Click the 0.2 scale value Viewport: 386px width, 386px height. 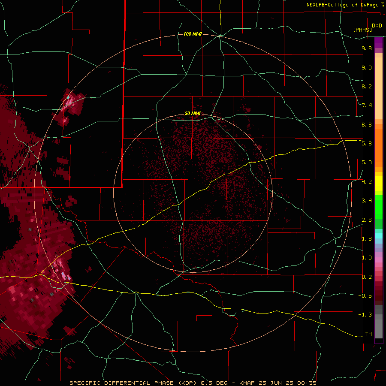coord(367,277)
